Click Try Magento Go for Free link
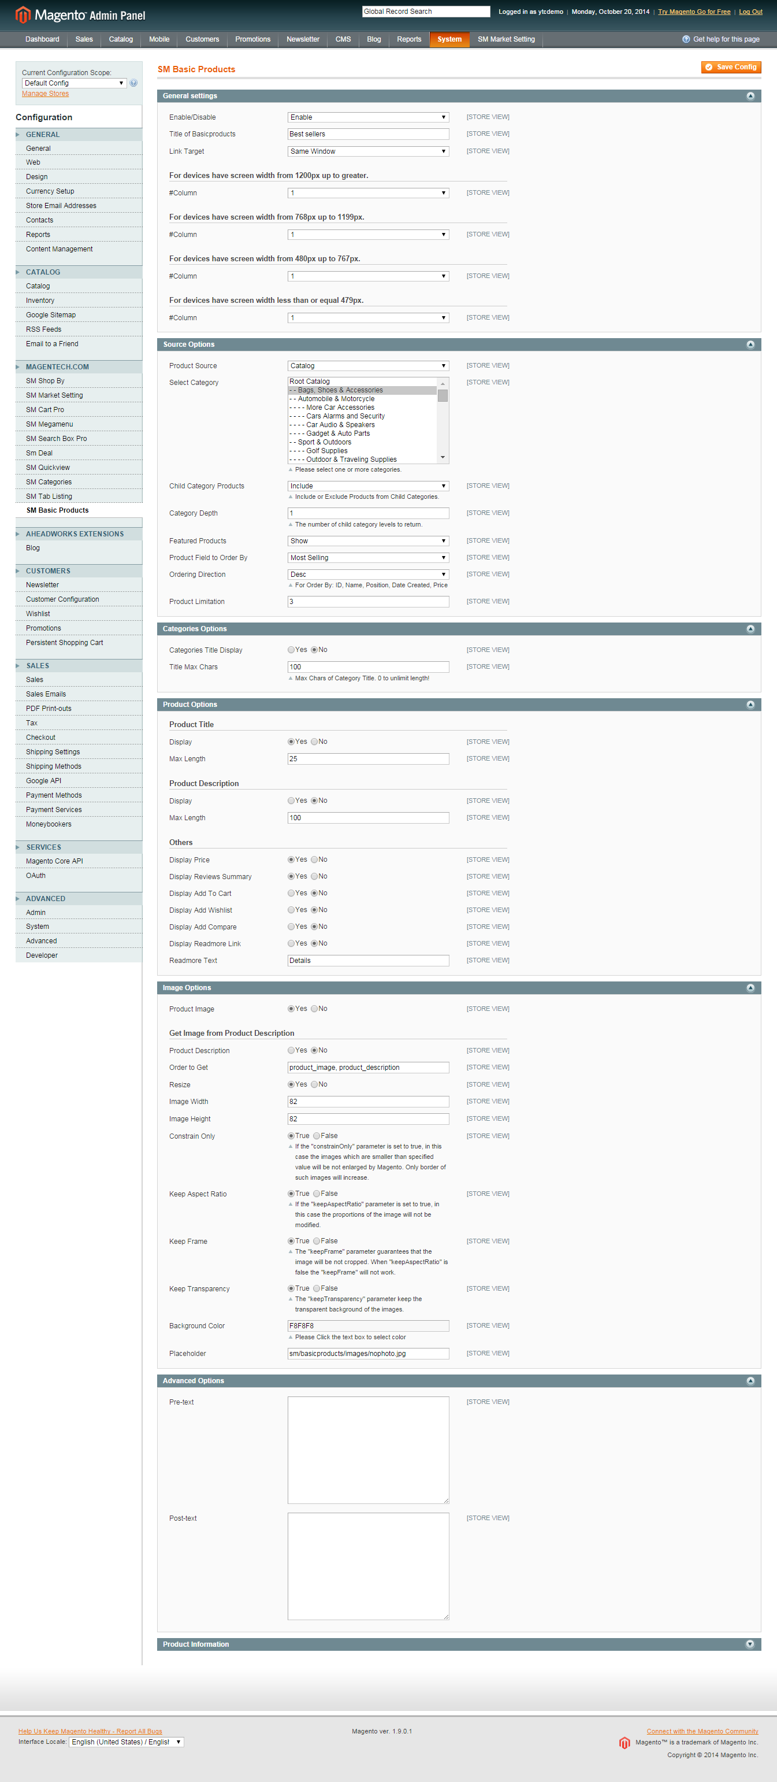Image resolution: width=777 pixels, height=1782 pixels. coord(694,12)
